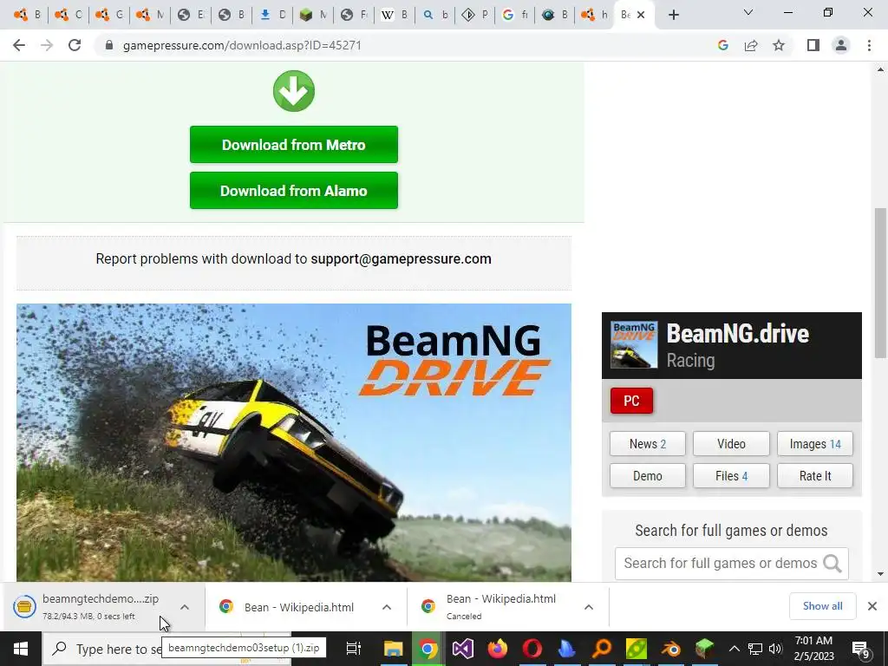The image size is (888, 666).
Task: Open BeamNG.drive title link
Action: [x=737, y=334]
